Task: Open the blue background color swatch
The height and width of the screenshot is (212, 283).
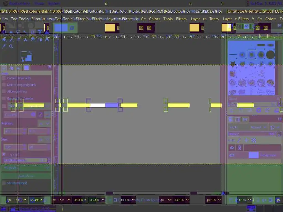Action: [x=29, y=58]
